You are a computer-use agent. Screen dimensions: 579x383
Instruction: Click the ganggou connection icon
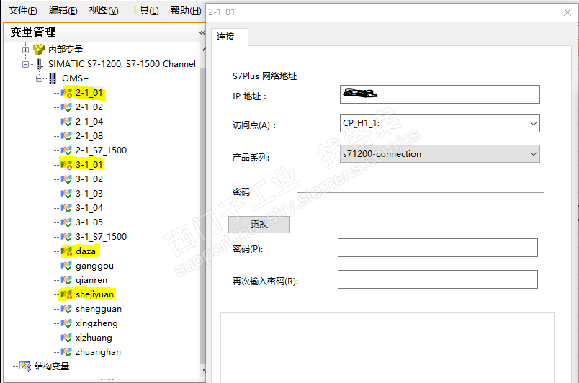[x=66, y=266]
